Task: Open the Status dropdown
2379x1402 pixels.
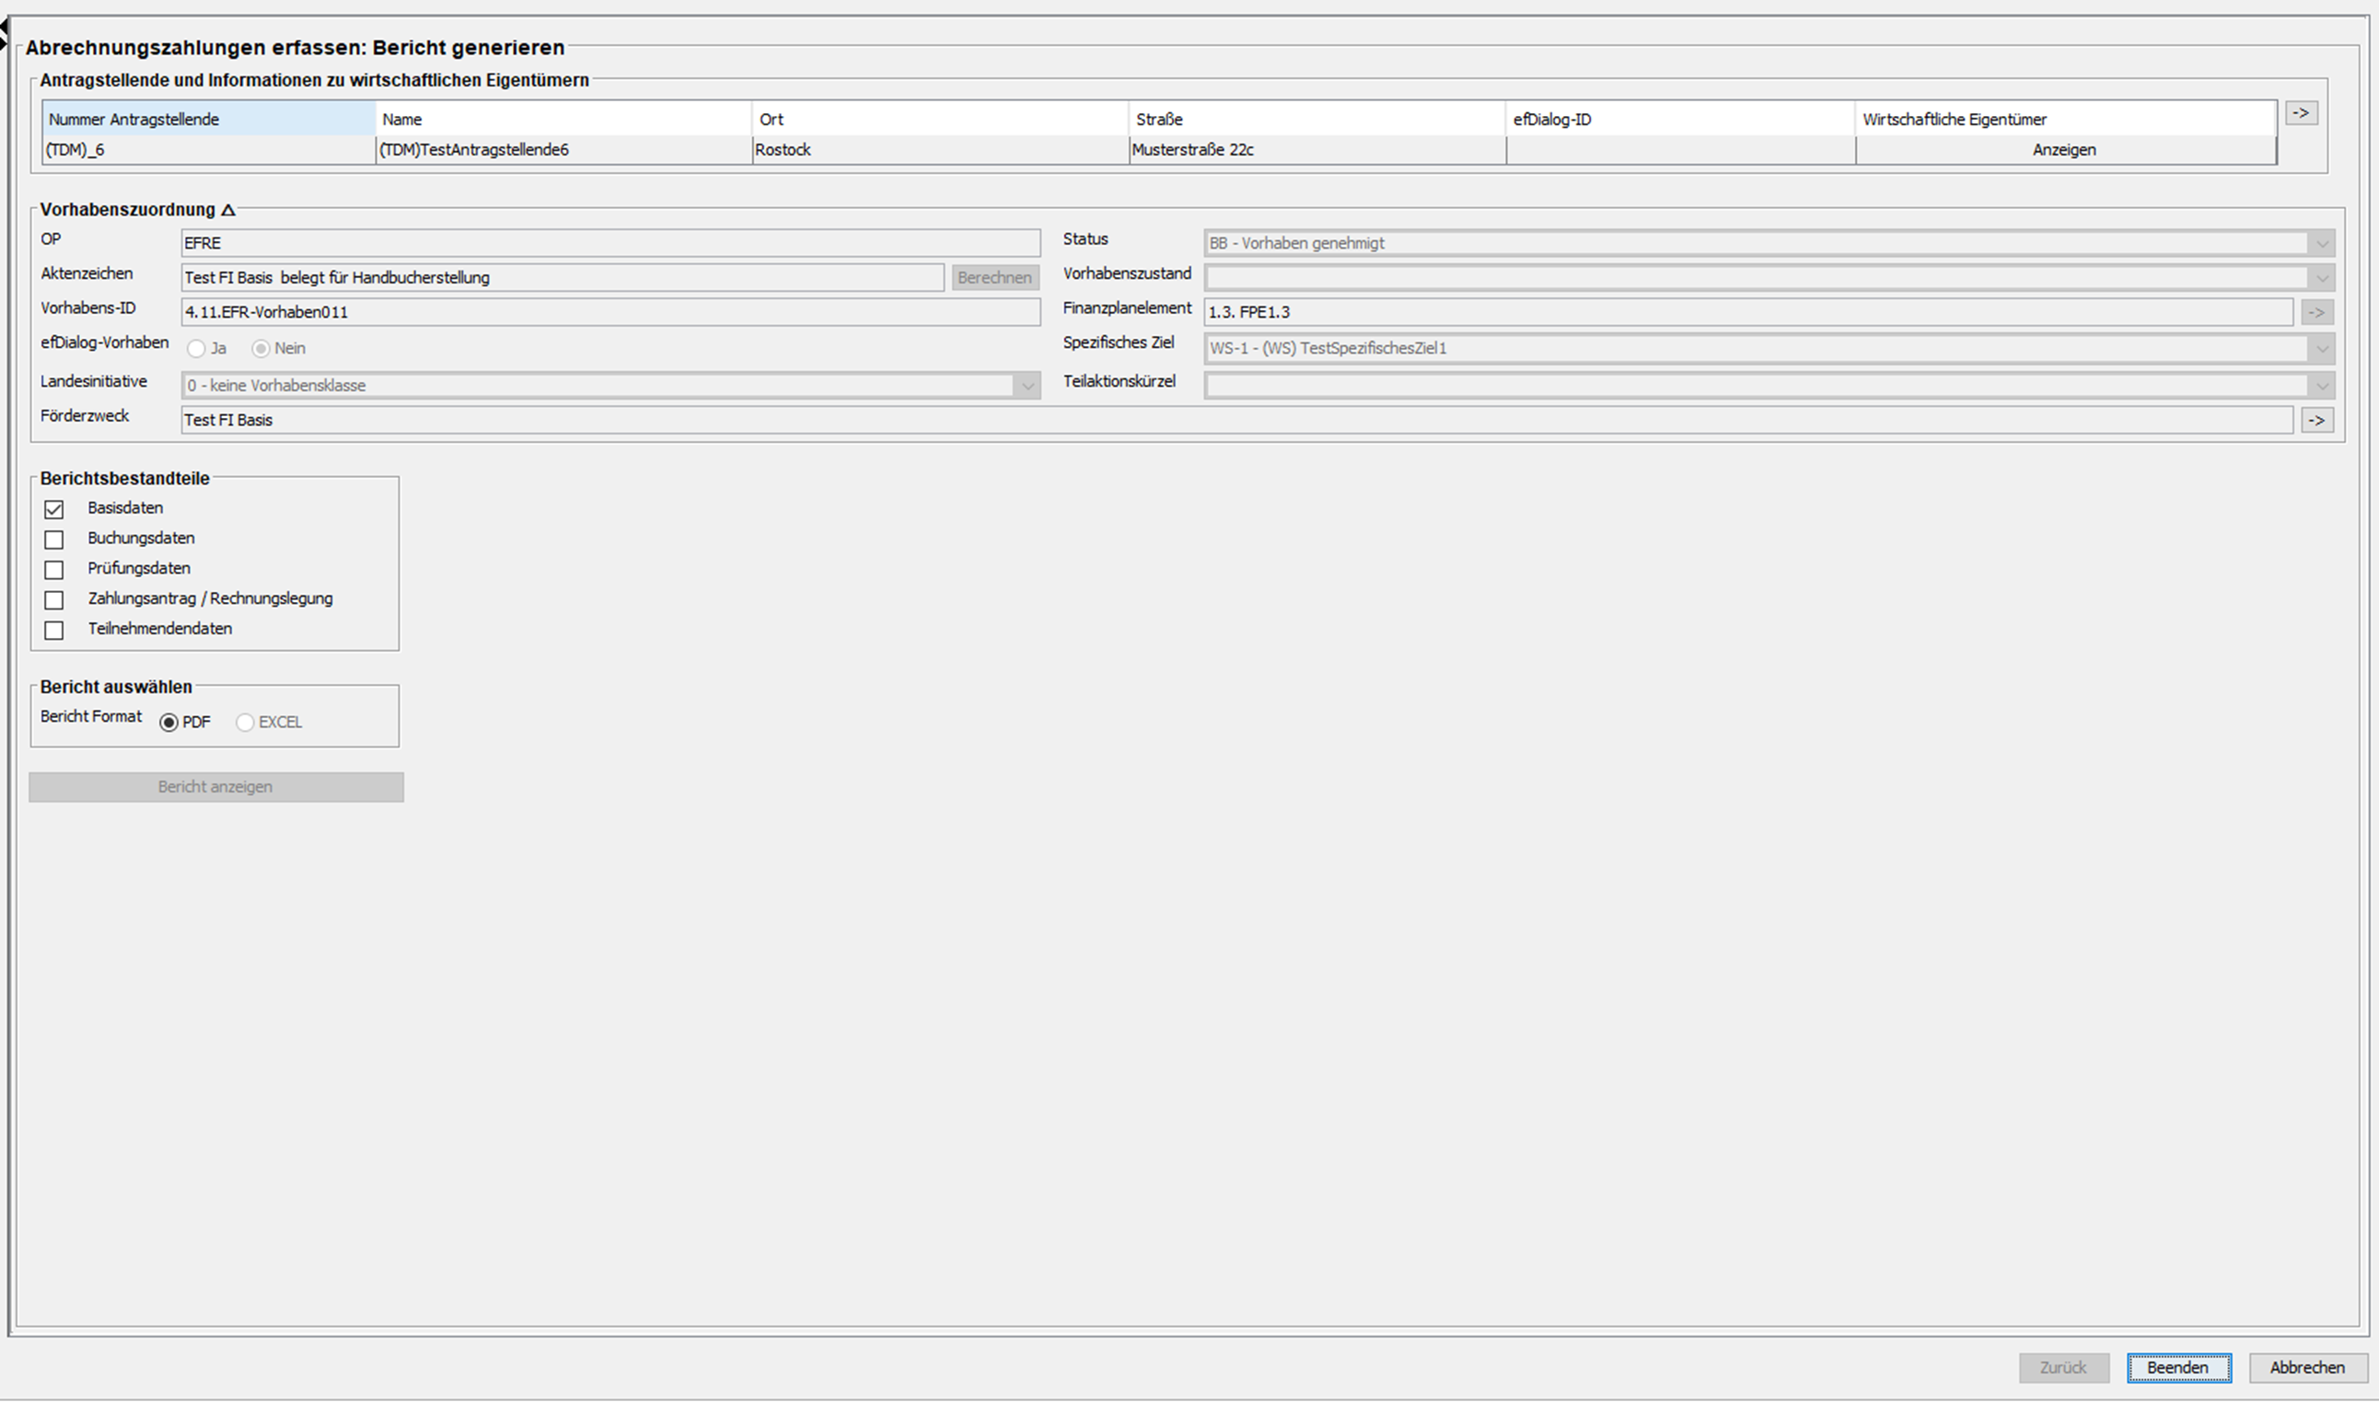Action: tap(2321, 244)
